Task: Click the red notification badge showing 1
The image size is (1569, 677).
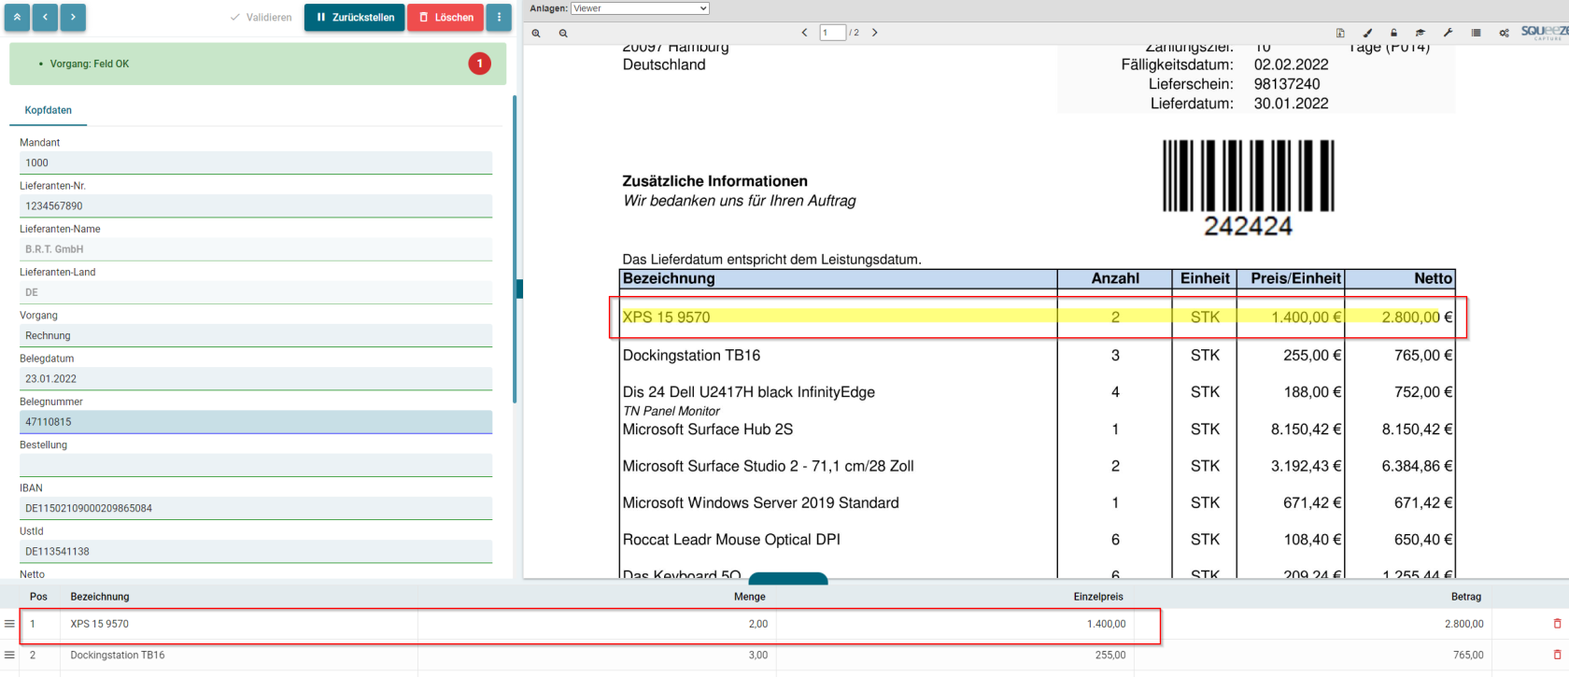Action: click(479, 63)
